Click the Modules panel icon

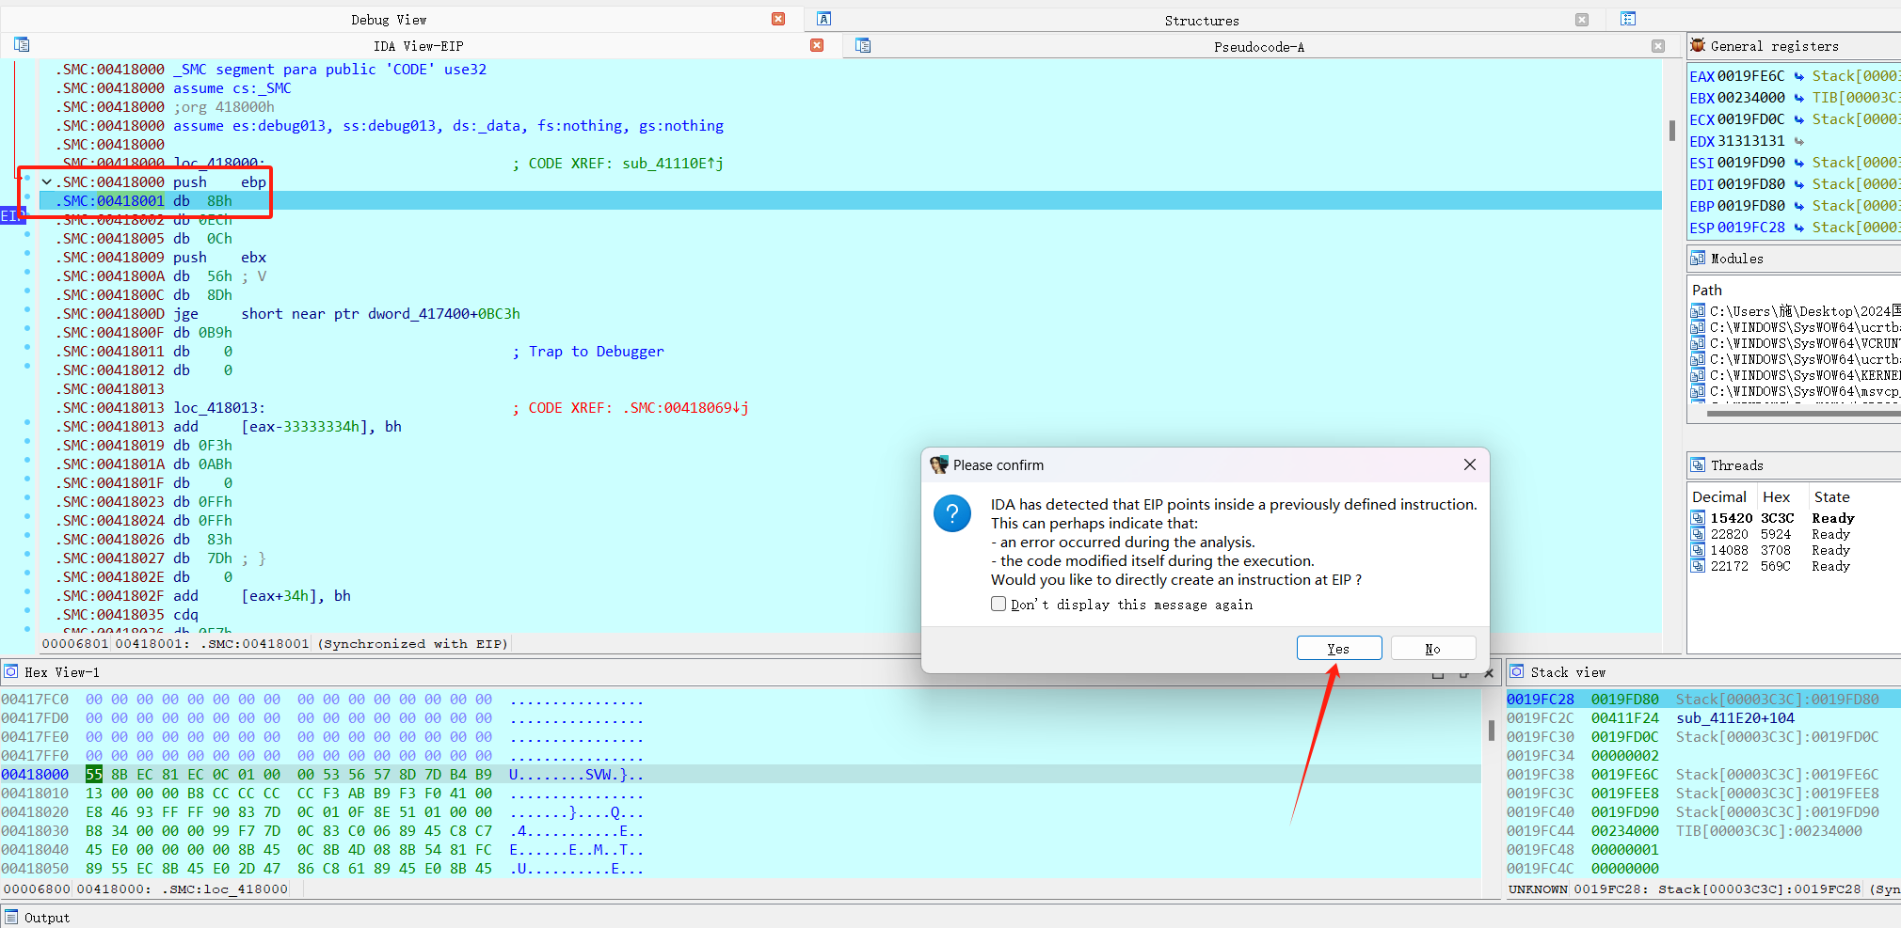coord(1698,259)
